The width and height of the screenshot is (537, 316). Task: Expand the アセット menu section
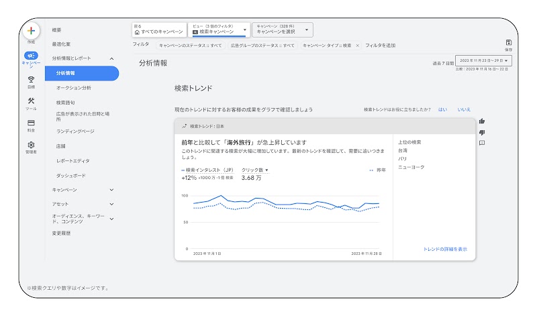tap(111, 204)
